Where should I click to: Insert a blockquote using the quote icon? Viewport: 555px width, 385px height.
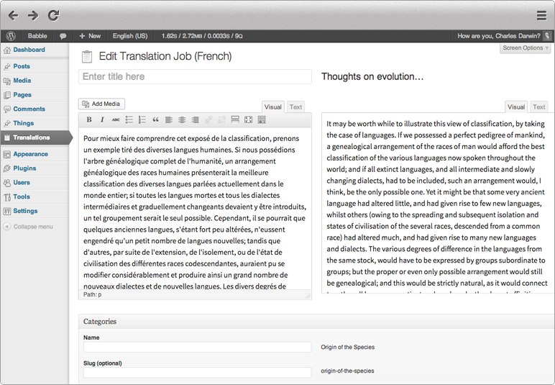pyautogui.click(x=155, y=120)
